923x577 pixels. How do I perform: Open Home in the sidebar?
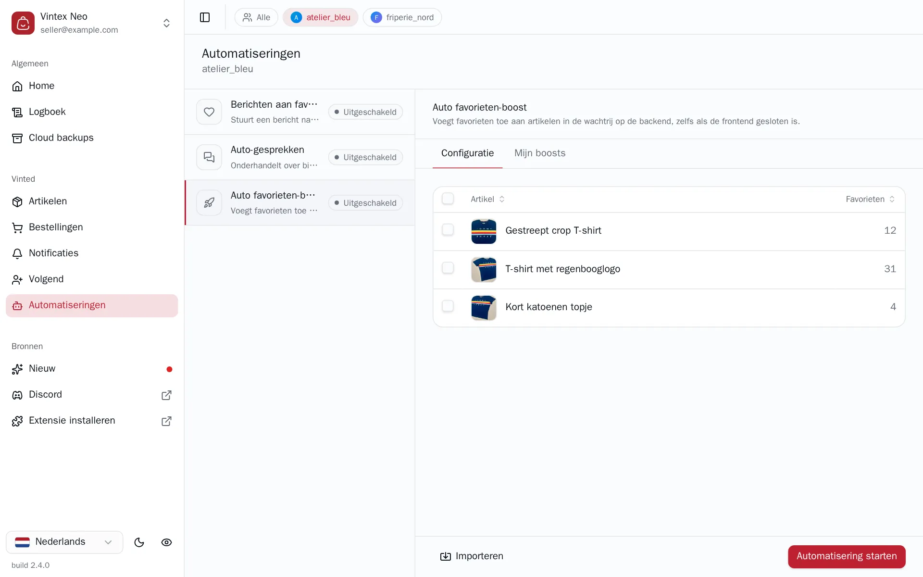point(92,86)
